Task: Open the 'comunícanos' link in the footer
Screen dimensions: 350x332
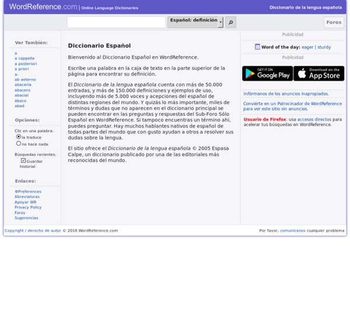Action: 292,231
